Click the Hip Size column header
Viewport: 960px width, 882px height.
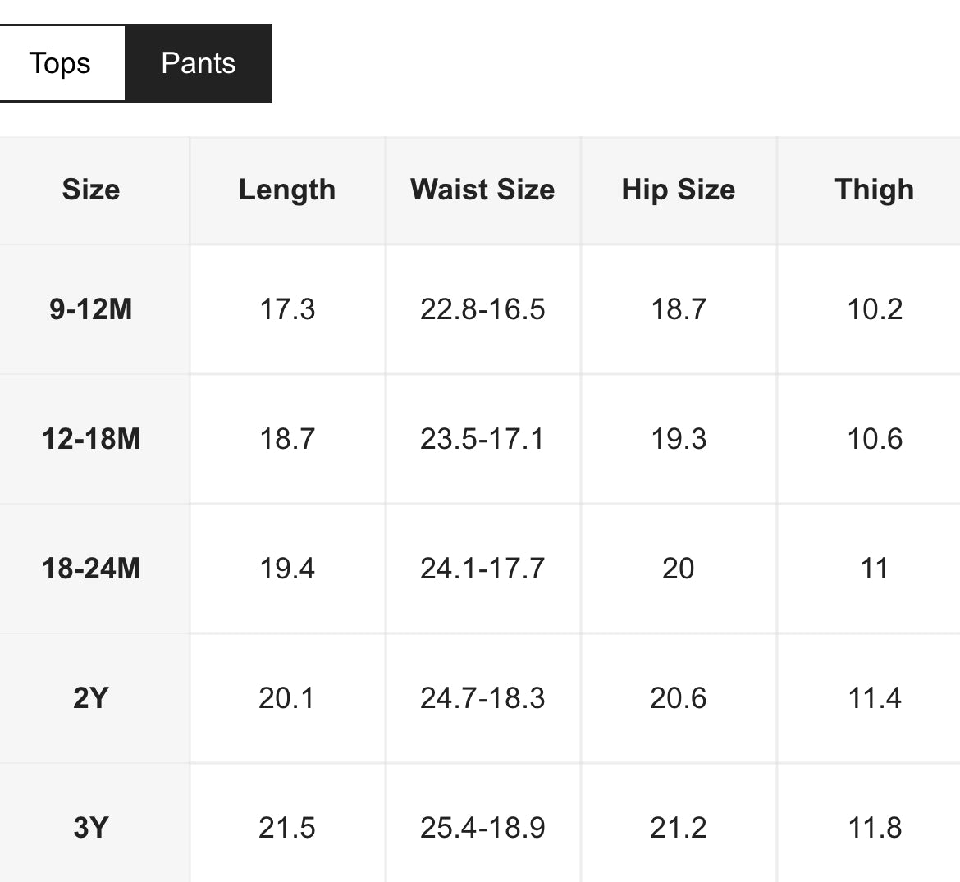(679, 190)
